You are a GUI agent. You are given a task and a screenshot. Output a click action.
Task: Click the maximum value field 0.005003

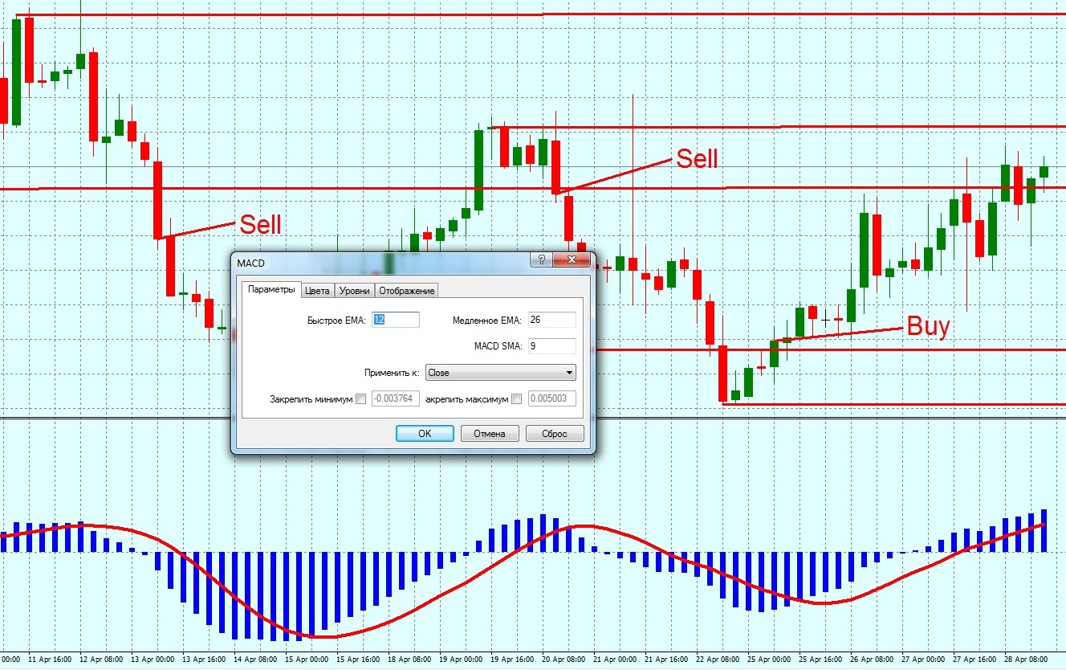[x=551, y=398]
